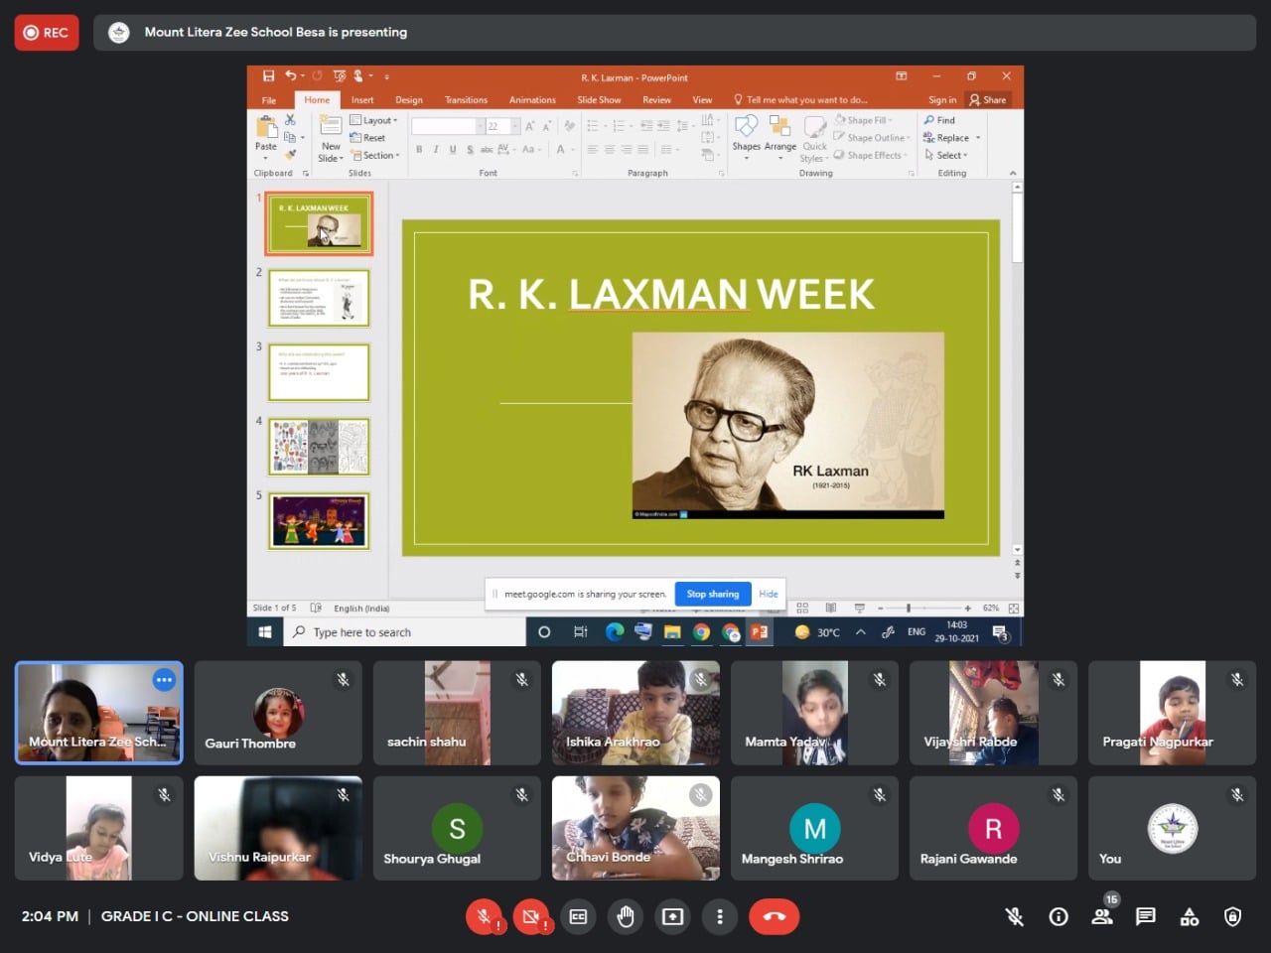
Task: Undo the last action in PowerPoint
Action: [290, 75]
